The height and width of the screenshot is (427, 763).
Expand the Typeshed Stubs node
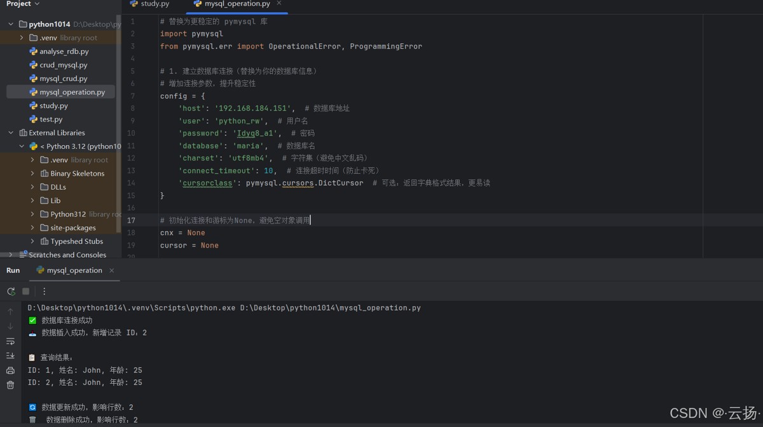[x=32, y=241]
